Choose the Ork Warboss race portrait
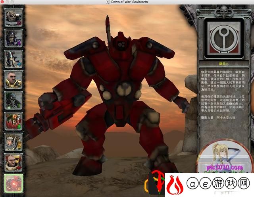Image resolution: width=254 pixels, height=197 pixels. tap(13, 121)
